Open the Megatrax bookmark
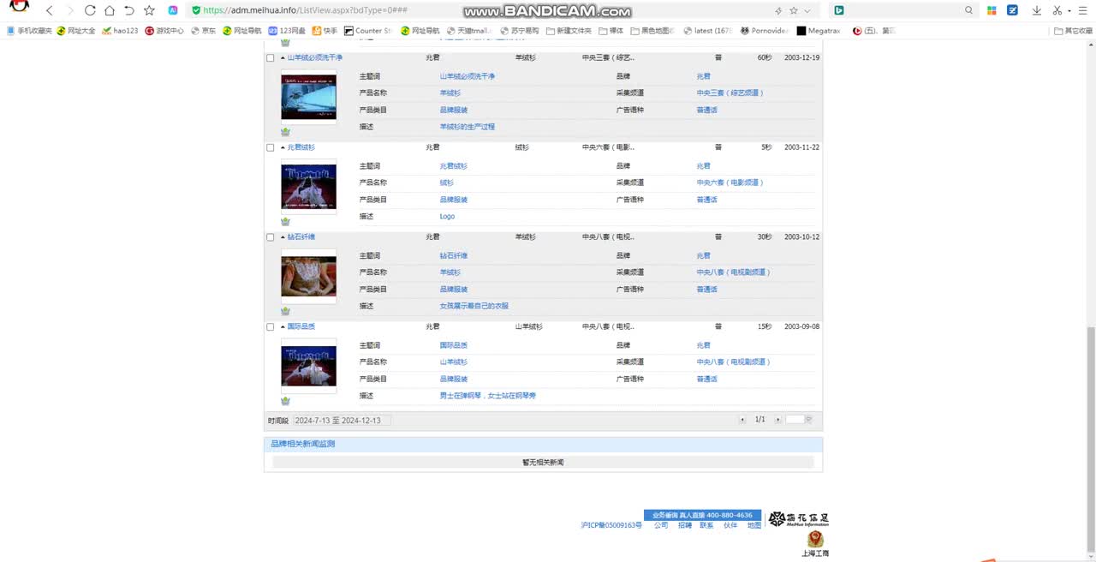 [818, 31]
